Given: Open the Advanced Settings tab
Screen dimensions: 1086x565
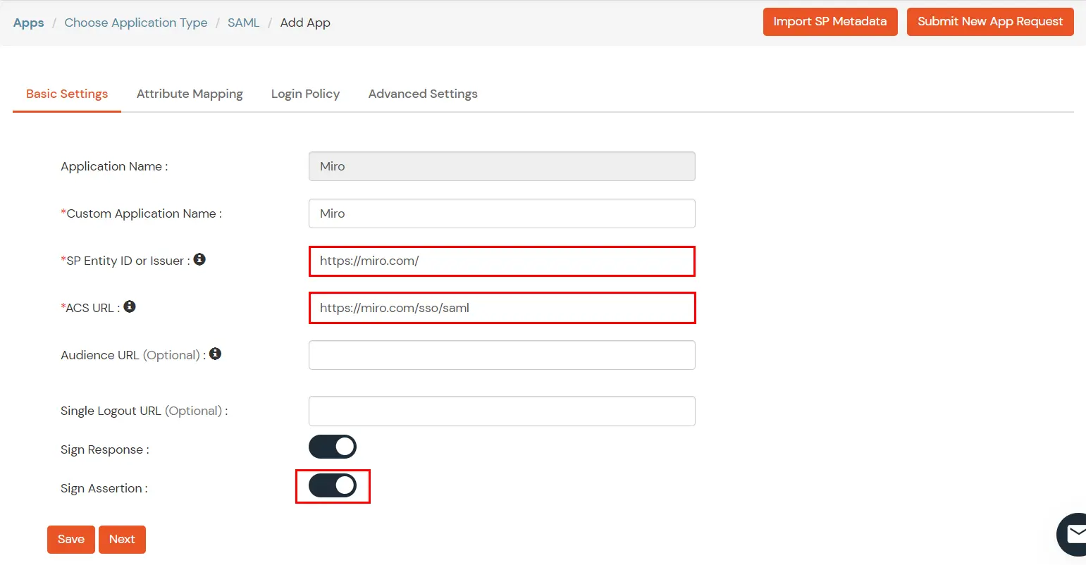Looking at the screenshot, I should coord(423,94).
